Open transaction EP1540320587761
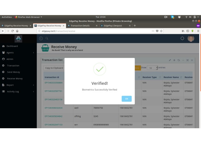This screenshot has height=143, width=201. (54, 91)
